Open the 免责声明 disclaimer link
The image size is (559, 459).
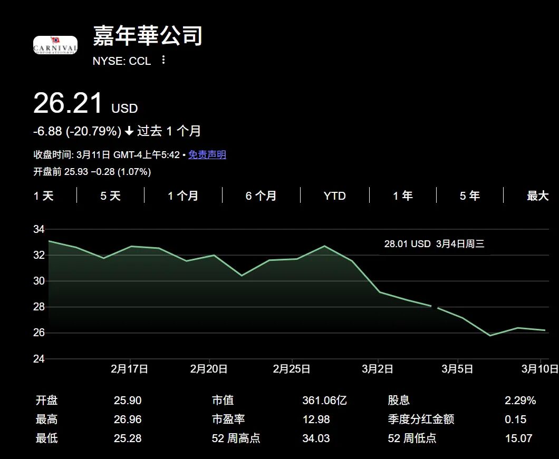[x=207, y=155]
